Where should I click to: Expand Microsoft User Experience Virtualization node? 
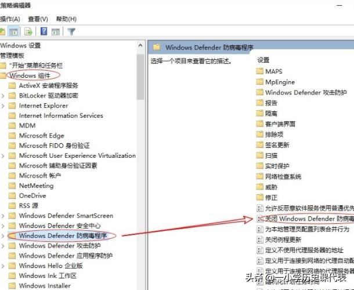pyautogui.click(x=3, y=156)
